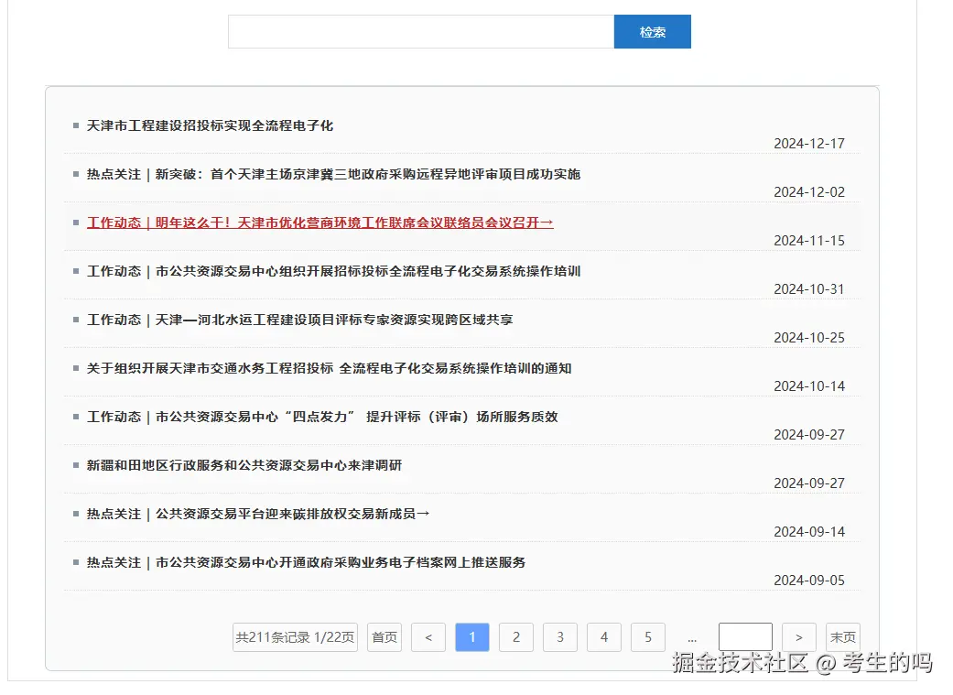This screenshot has width=953, height=695.
Task: Click the page number jump input
Action: [746, 637]
